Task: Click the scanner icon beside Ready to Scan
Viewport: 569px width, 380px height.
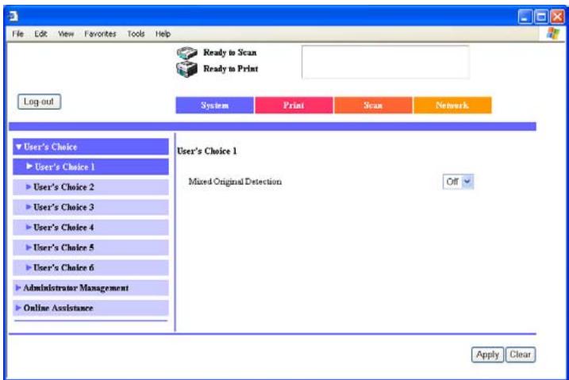Action: click(x=186, y=53)
